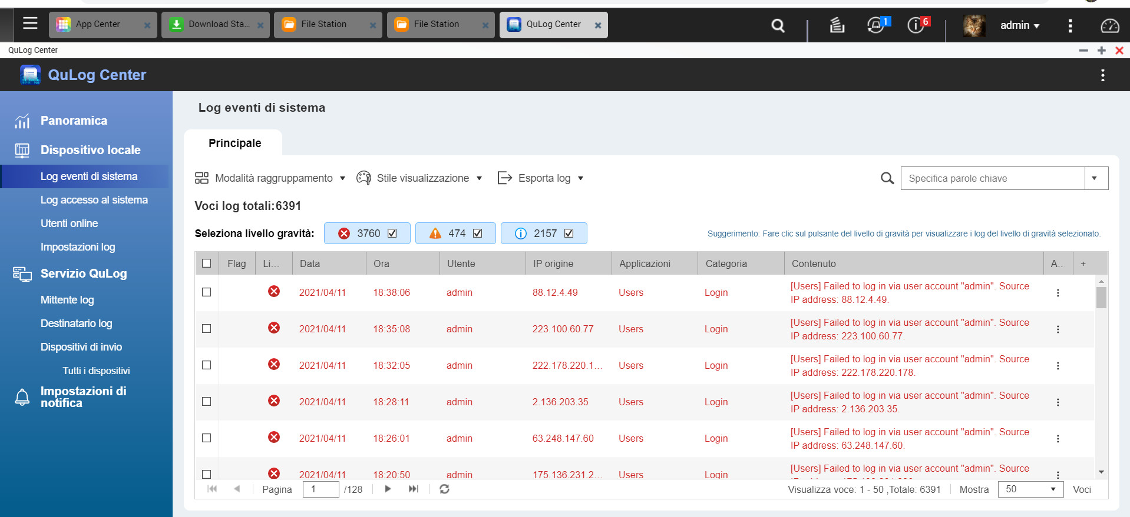Screen dimensions: 1130x517
Task: Click the Specifica parole chiave search field
Action: click(992, 178)
